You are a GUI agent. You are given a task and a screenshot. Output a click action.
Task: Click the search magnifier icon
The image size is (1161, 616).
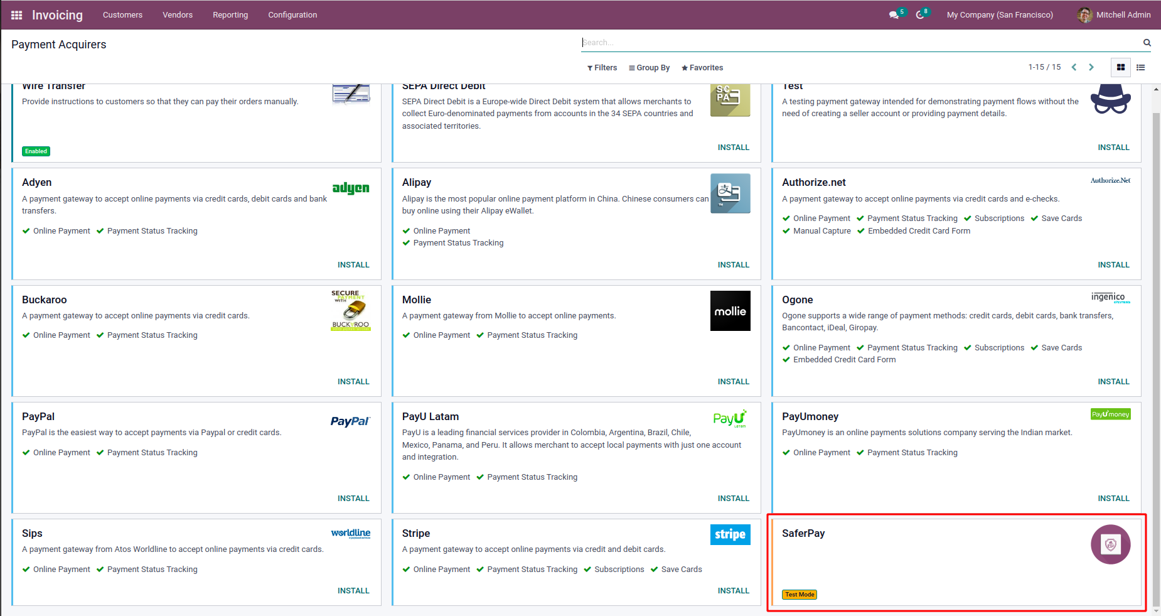1147,43
